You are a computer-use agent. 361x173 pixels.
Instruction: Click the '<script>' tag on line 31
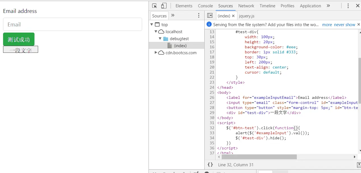point(226,123)
